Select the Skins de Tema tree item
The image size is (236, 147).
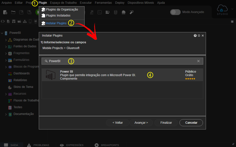click(x=23, y=87)
